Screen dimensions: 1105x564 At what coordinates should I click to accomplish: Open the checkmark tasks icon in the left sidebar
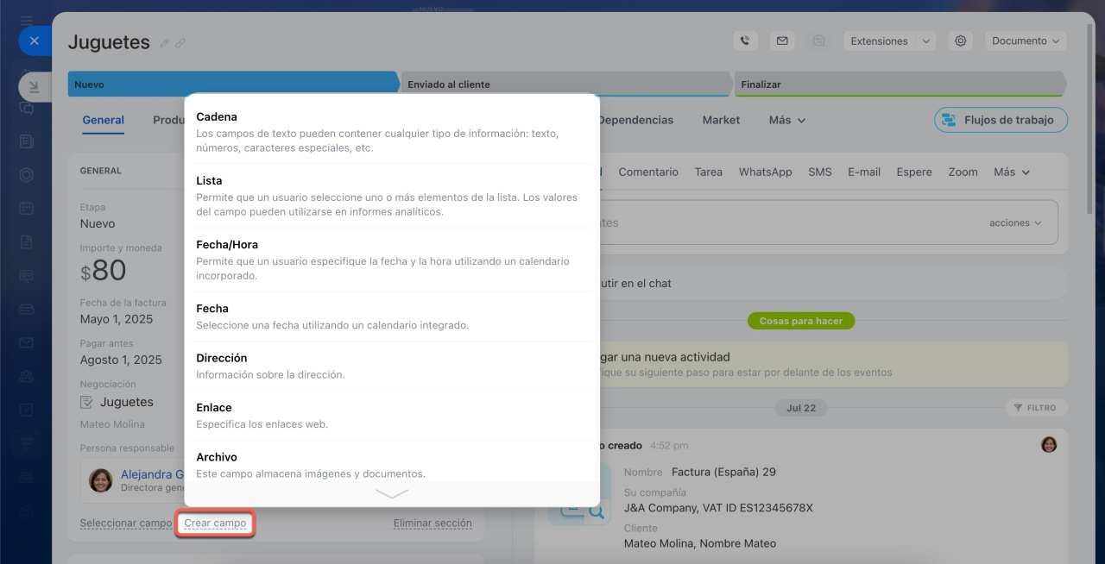pos(27,410)
